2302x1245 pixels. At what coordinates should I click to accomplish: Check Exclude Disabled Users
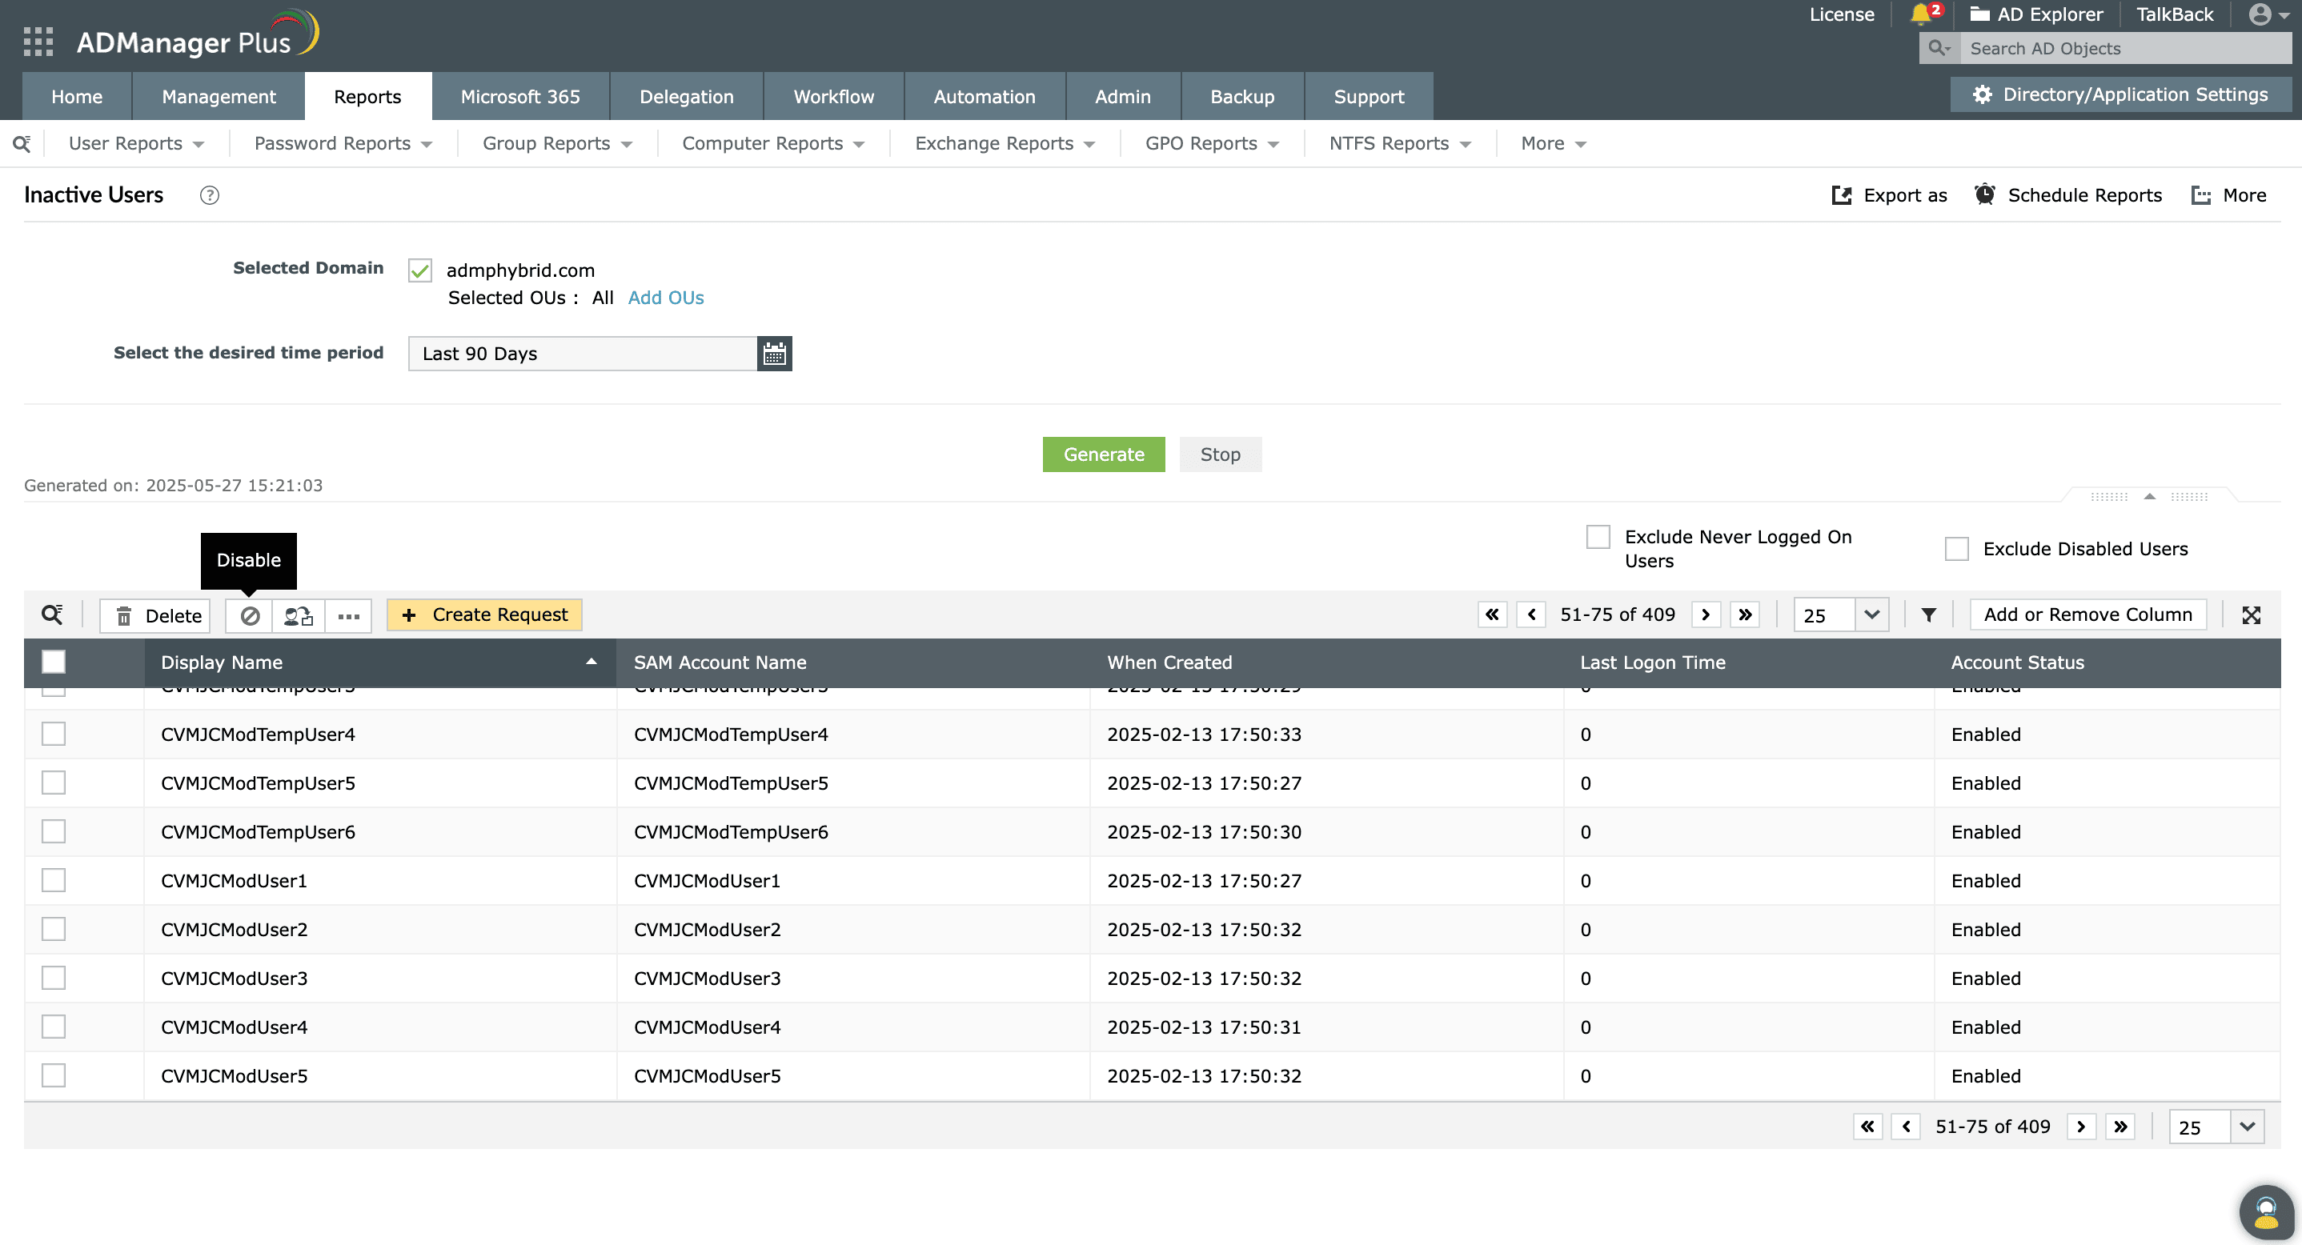tap(1958, 548)
